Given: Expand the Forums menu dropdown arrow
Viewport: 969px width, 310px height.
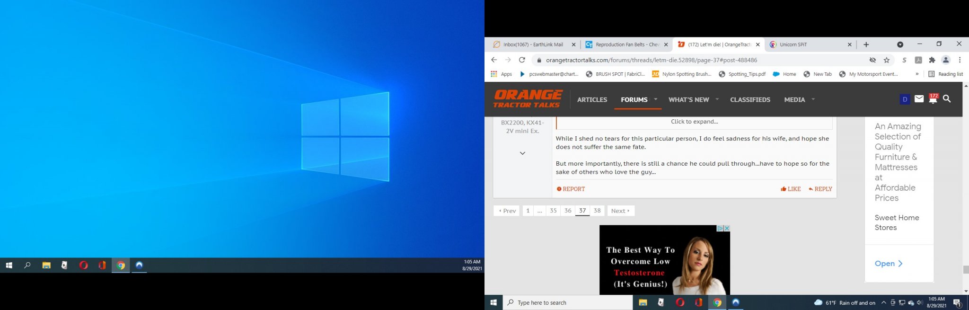Looking at the screenshot, I should coord(656,99).
